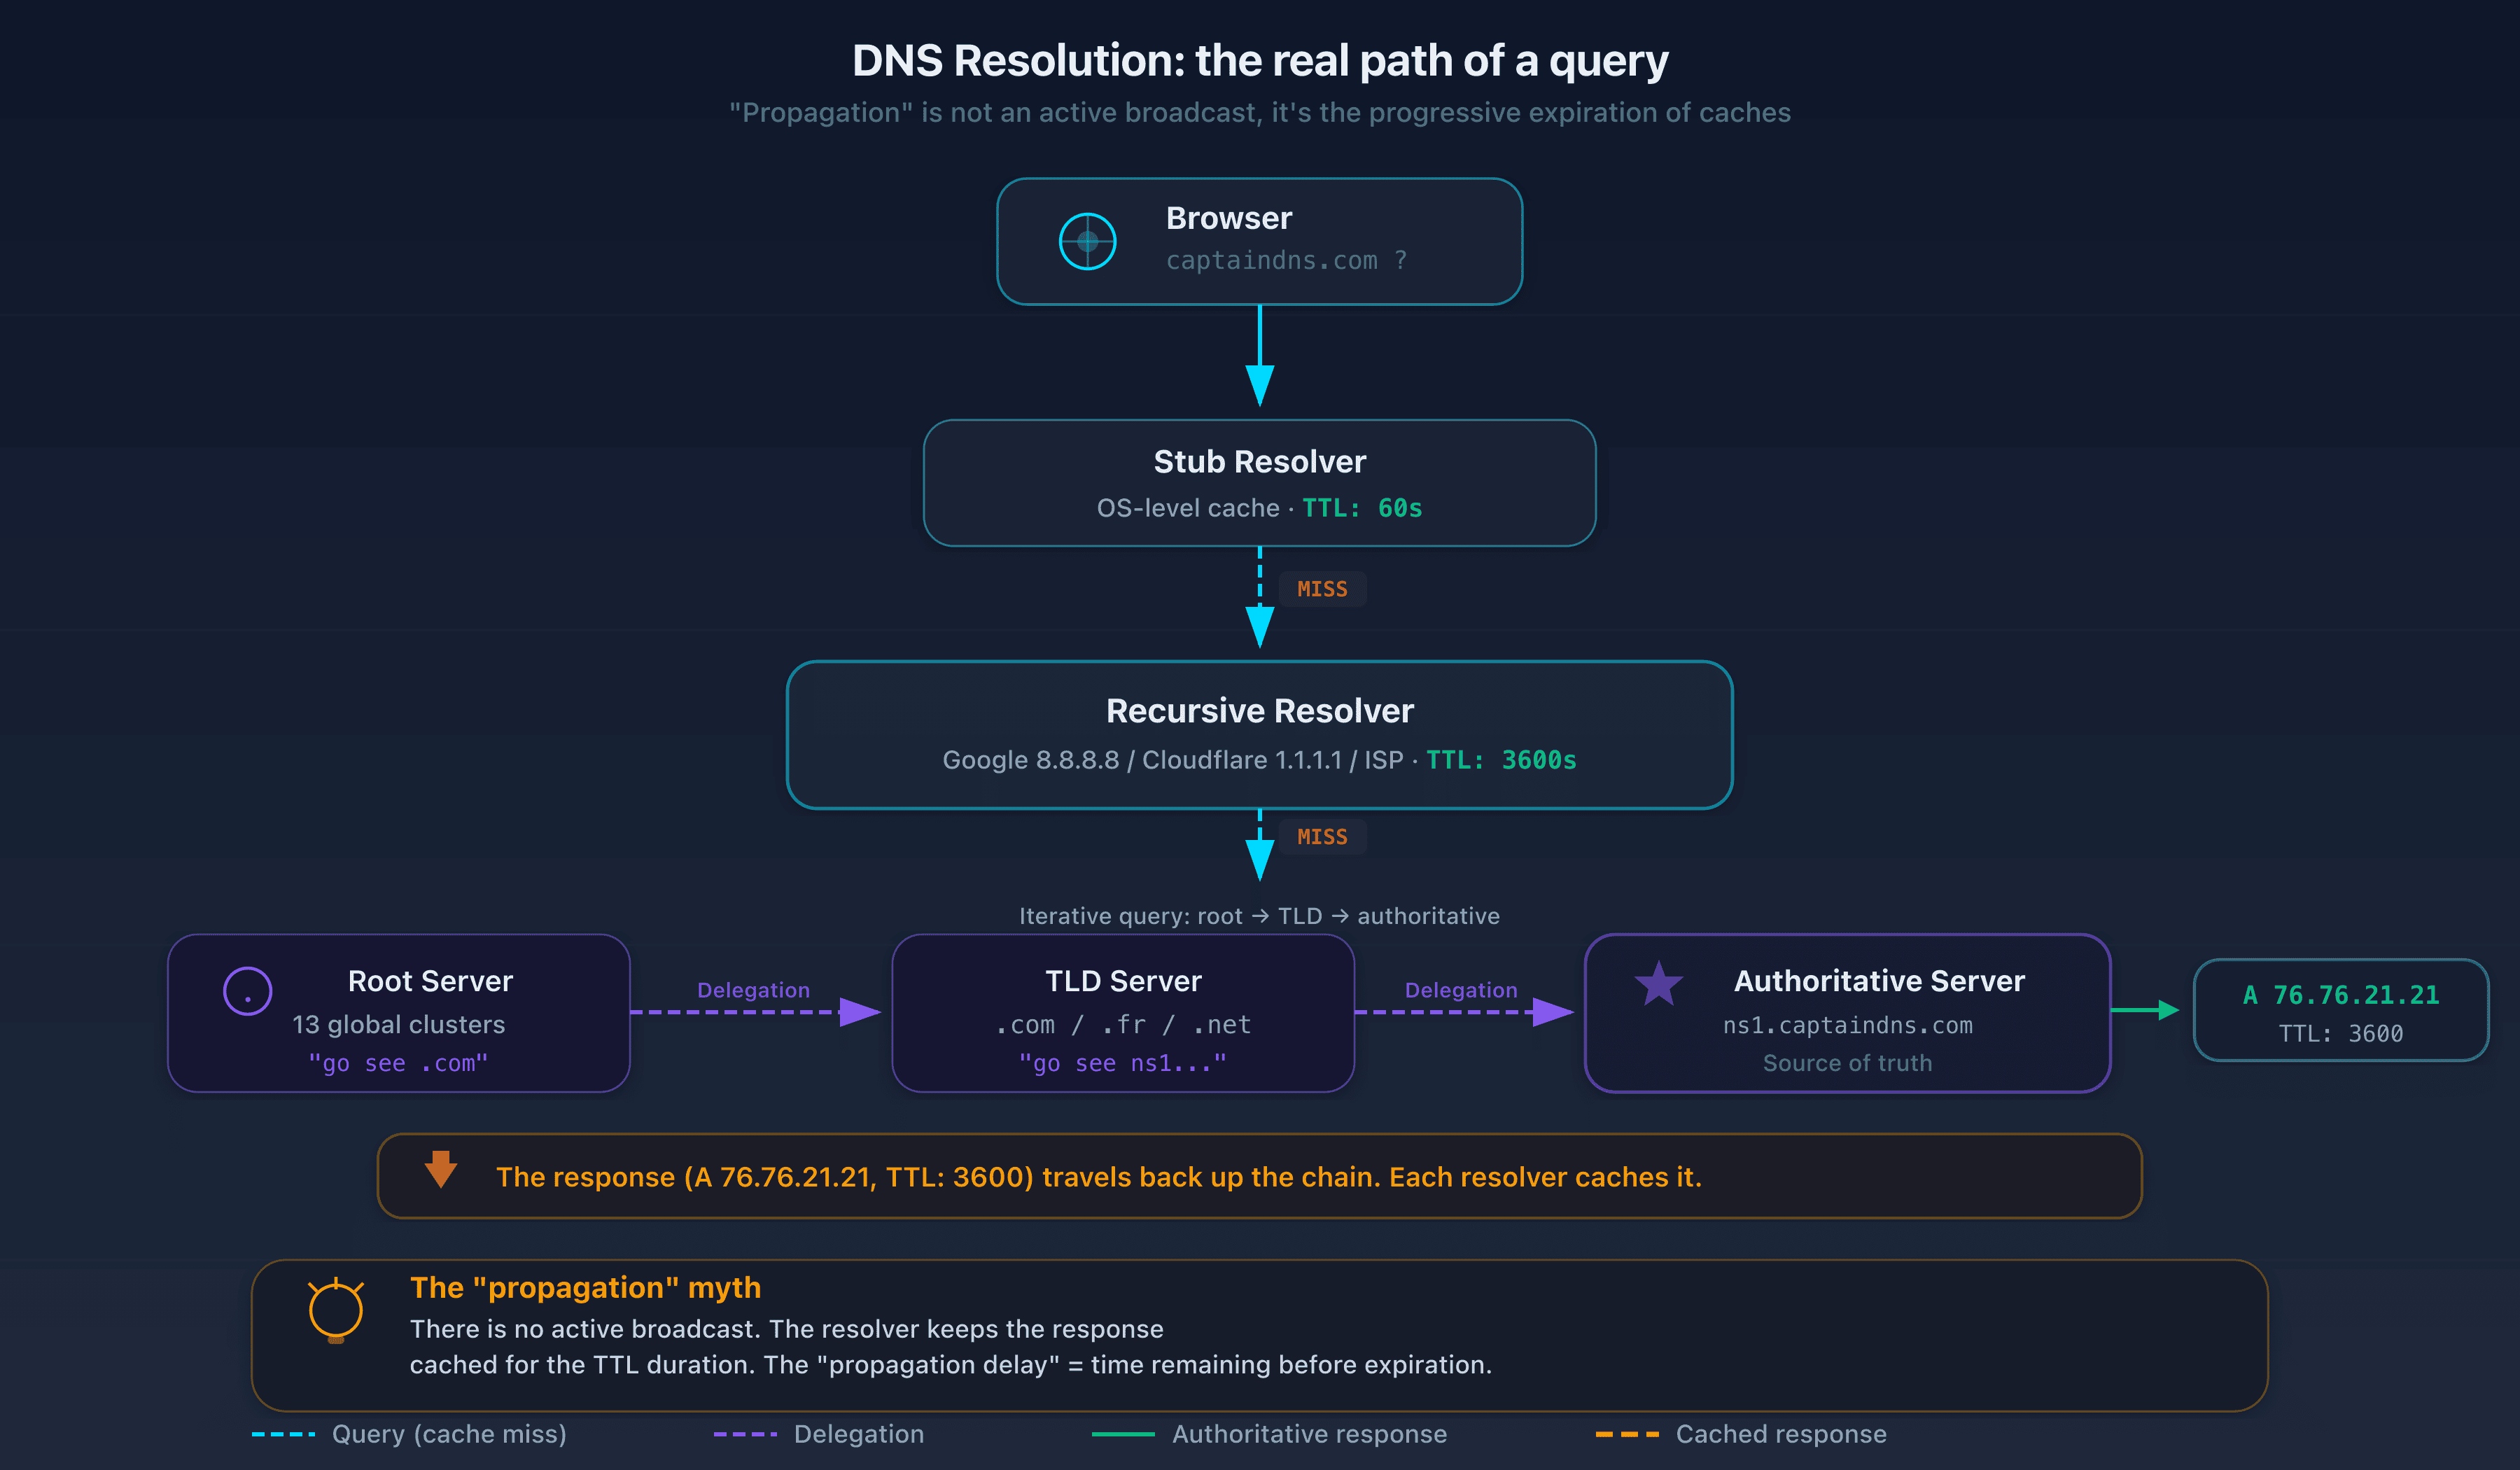The image size is (2520, 1470).
Task: Click the subtitle about progressive cache expiration
Action: [x=1259, y=112]
